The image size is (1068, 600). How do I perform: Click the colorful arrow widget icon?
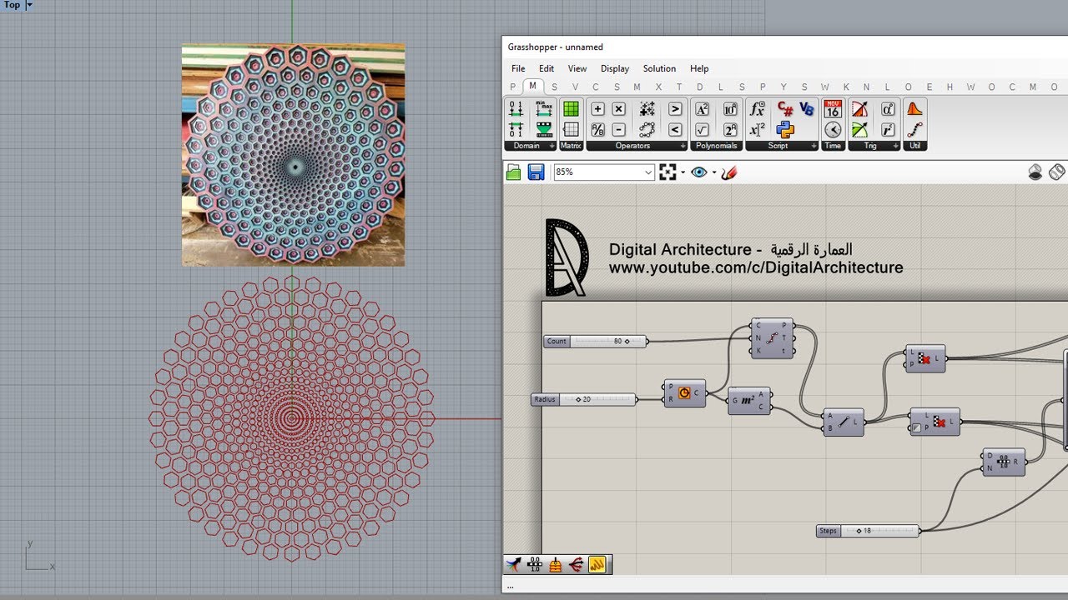[x=513, y=565]
